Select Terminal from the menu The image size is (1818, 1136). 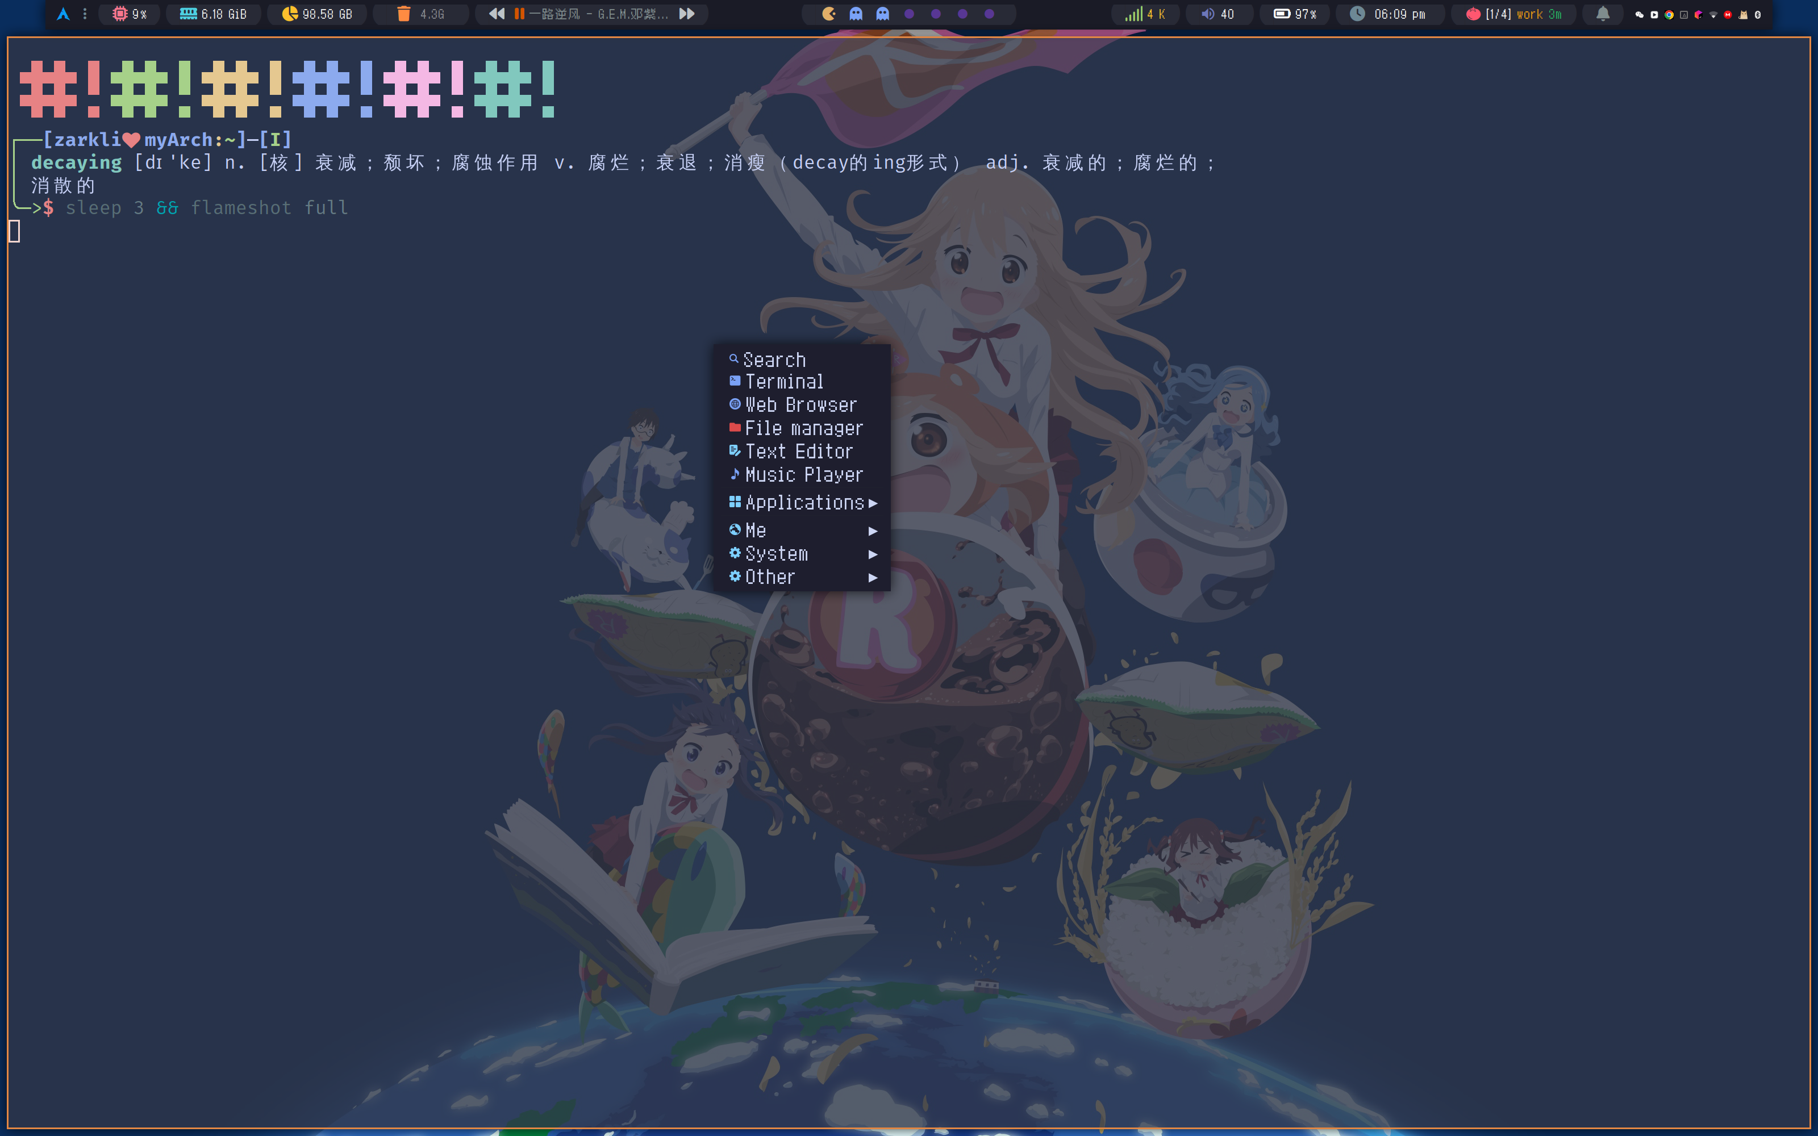coord(783,382)
